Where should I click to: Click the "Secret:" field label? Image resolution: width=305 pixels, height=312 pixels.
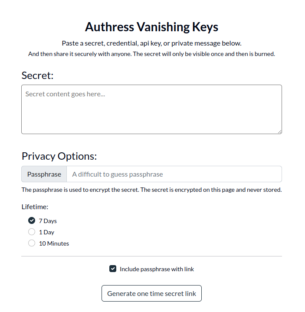(x=37, y=76)
